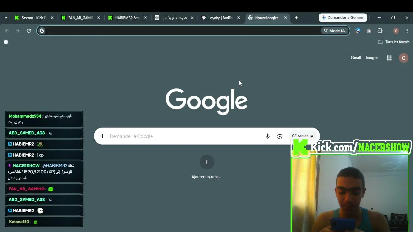Go back using the browser back arrow

point(7,31)
